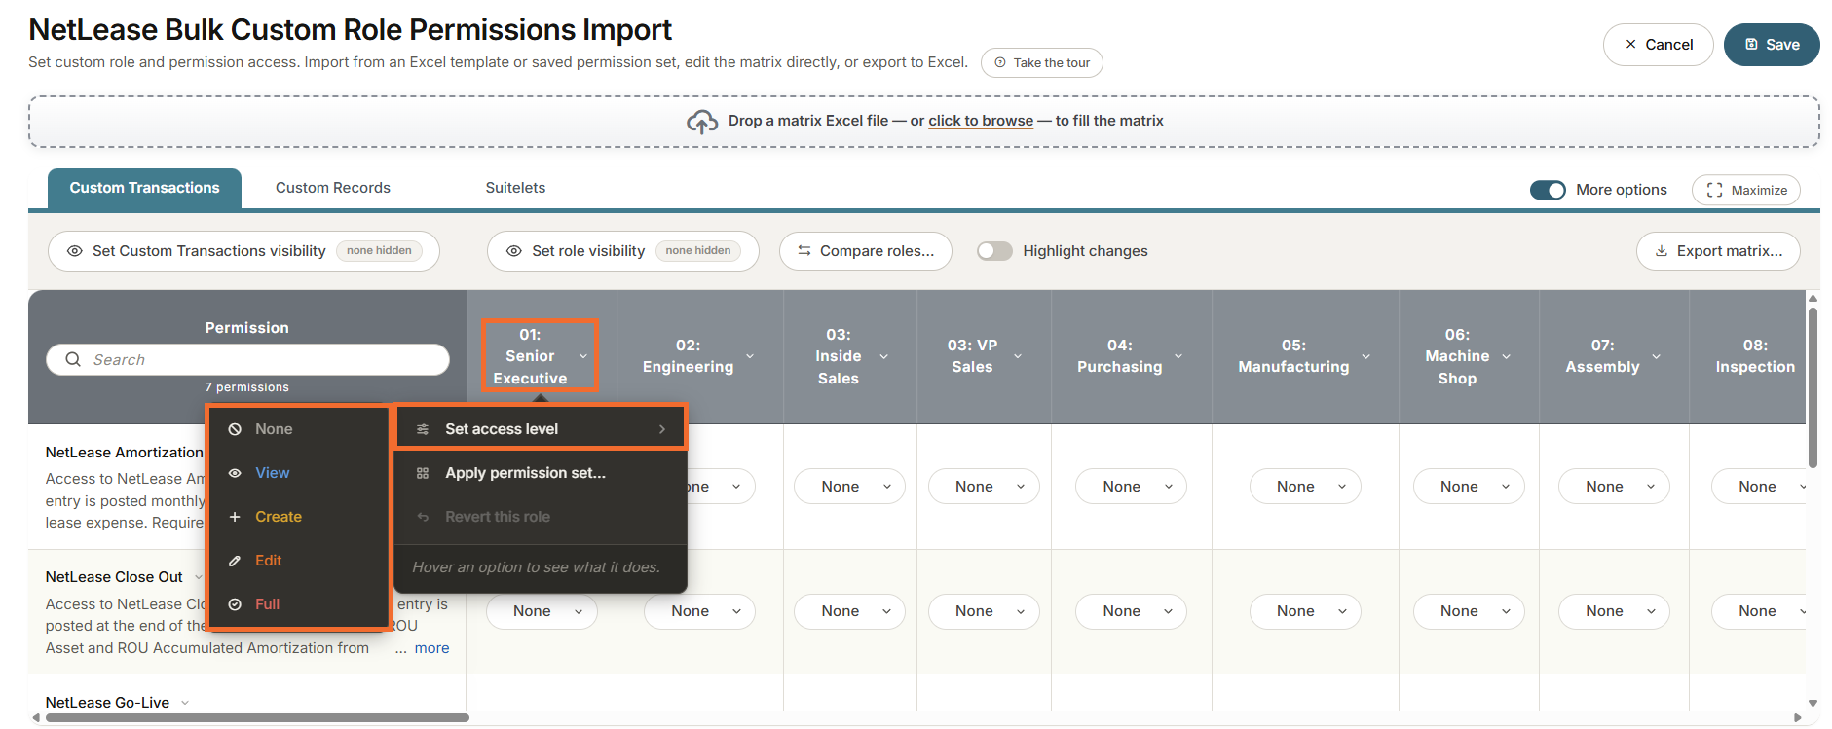Expand the NetLease Close Out permission chevron
Viewport: 1832px width, 729px height.
tap(199, 577)
